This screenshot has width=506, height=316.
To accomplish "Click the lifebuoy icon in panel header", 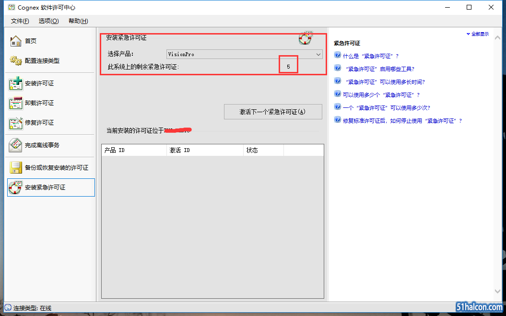I will click(x=305, y=38).
